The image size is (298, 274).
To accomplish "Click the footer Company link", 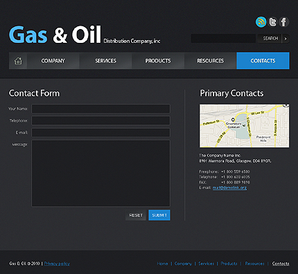I will [x=183, y=264].
